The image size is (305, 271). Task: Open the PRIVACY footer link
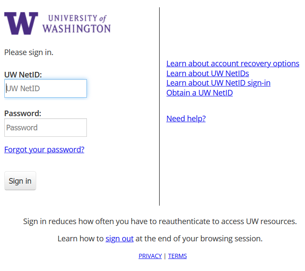coord(150,256)
